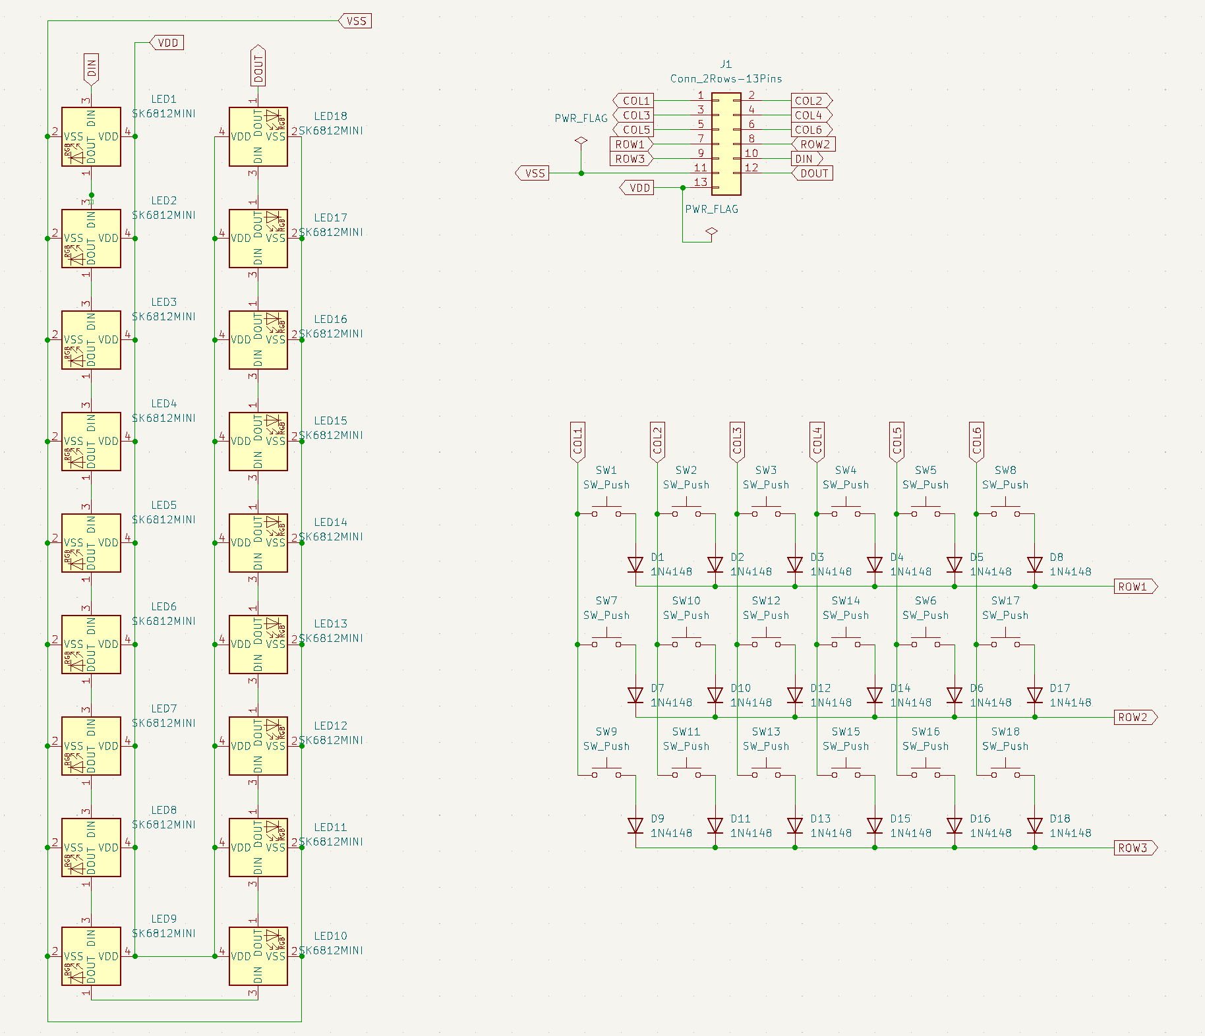Click the LED18 reference text
1205x1036 pixels.
click(x=330, y=116)
